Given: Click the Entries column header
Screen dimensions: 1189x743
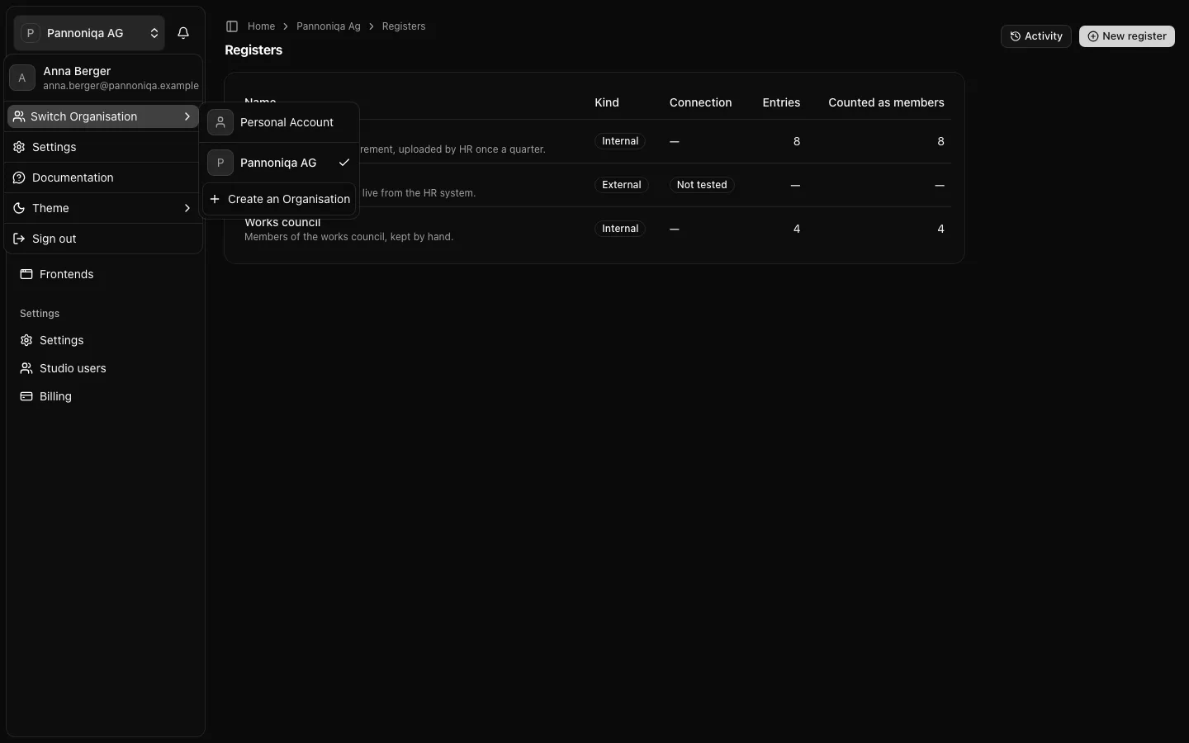Looking at the screenshot, I should 781,102.
